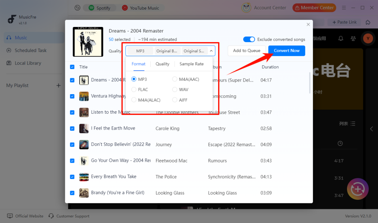Add a new playlist with plus icon

click(58, 86)
